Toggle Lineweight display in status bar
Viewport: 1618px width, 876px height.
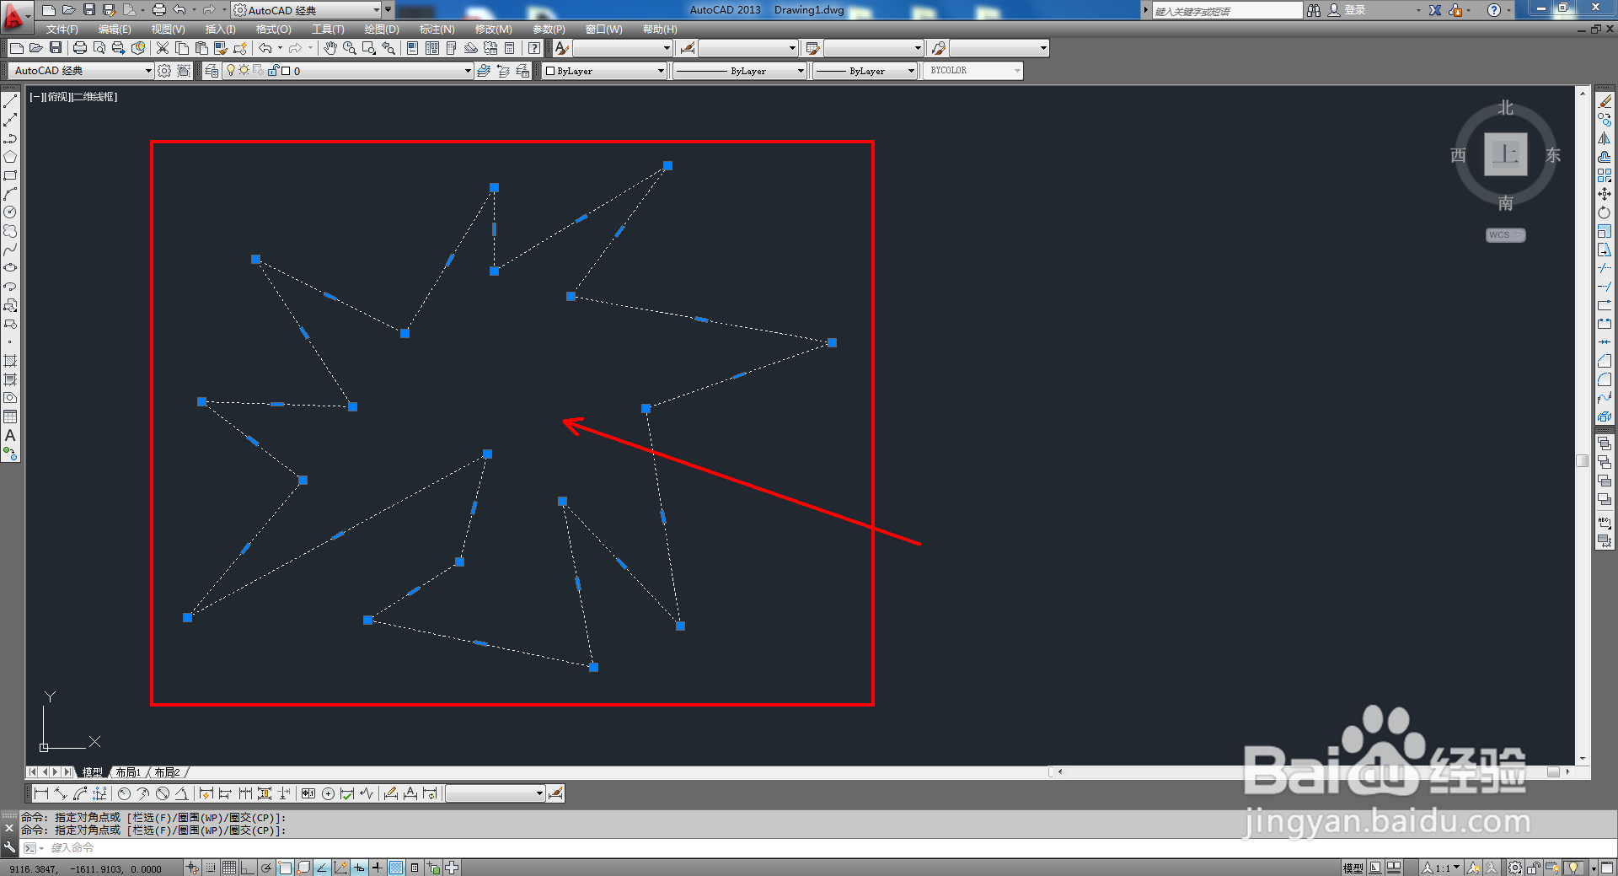tap(378, 868)
